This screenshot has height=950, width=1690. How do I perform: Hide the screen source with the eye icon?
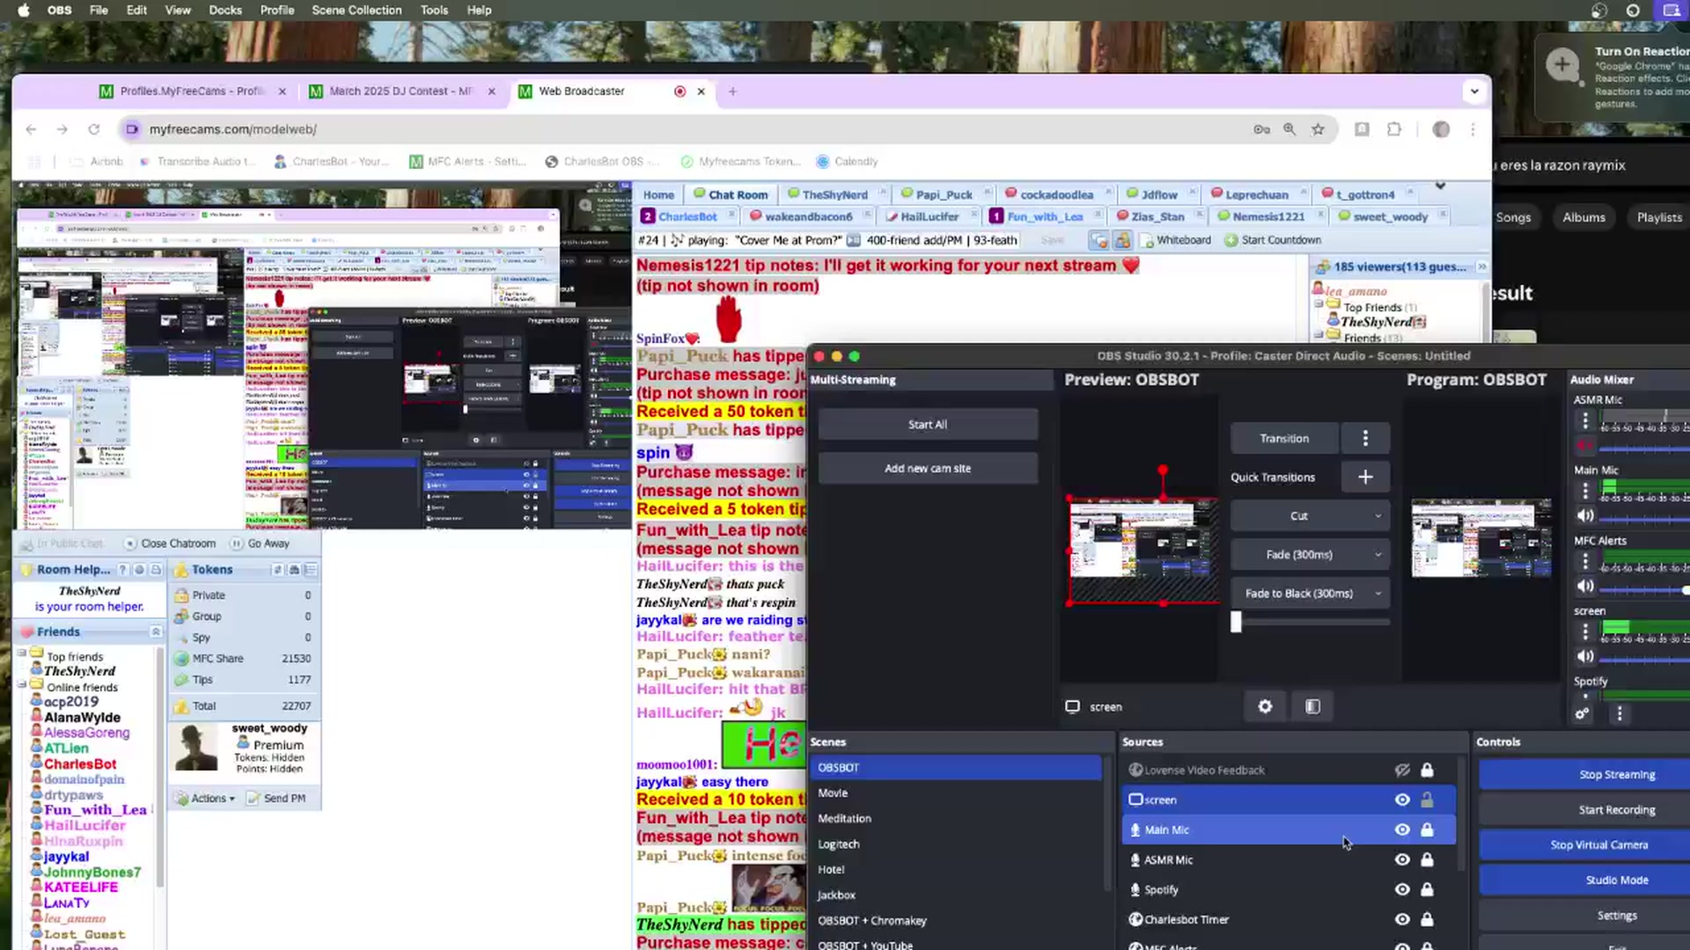tap(1402, 800)
